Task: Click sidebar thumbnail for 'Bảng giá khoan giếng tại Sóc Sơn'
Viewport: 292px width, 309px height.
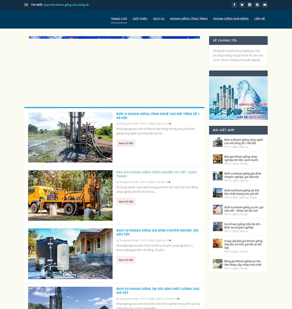Action: pyautogui.click(x=218, y=264)
